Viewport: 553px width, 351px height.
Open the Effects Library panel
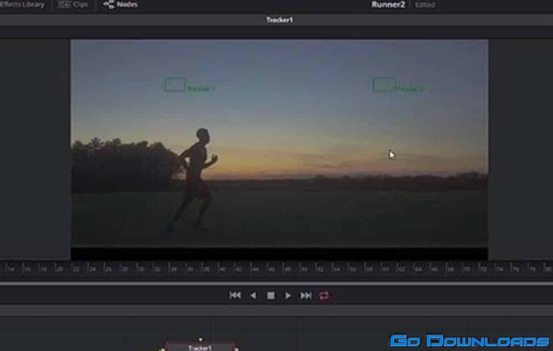point(22,5)
